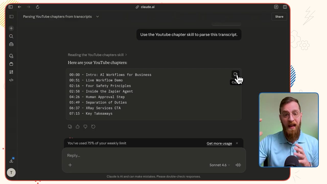The image size is (327, 184).
Task: Click the line "07:15 - Key Takeaways"
Action: (x=91, y=113)
